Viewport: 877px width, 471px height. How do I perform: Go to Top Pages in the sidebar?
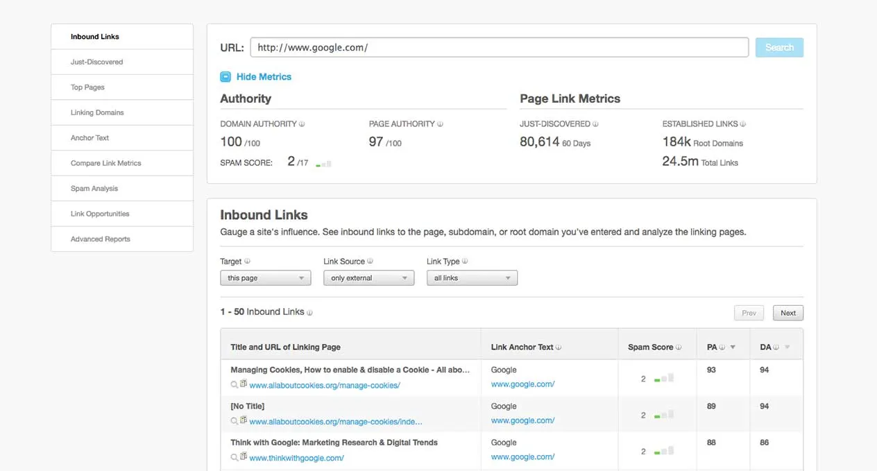pos(122,87)
